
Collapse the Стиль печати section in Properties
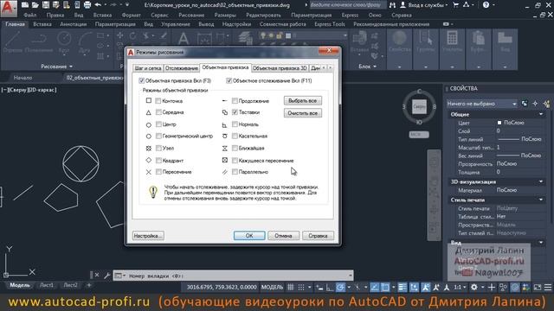click(x=541, y=200)
